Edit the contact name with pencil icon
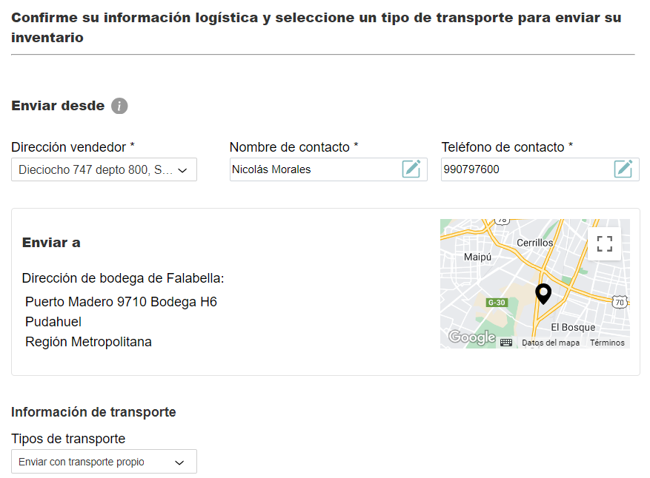The width and height of the screenshot is (650, 478). [x=411, y=169]
